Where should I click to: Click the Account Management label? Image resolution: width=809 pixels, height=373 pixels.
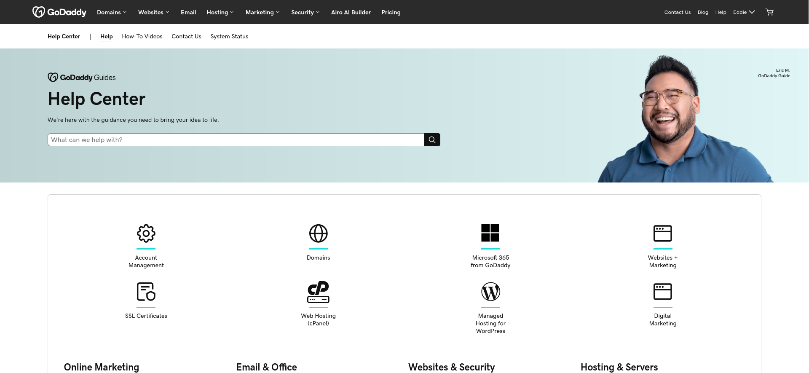146,261
